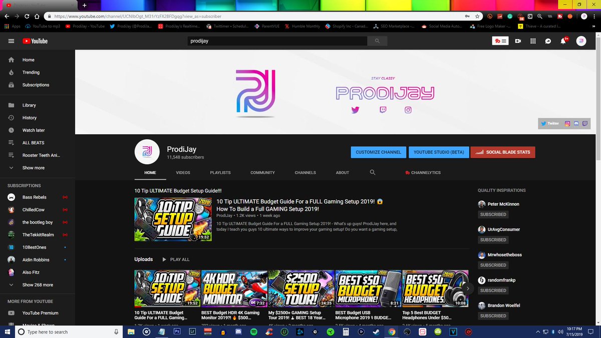Switch to the COMMUNITY tab
This screenshot has width=601, height=338.
(262, 172)
